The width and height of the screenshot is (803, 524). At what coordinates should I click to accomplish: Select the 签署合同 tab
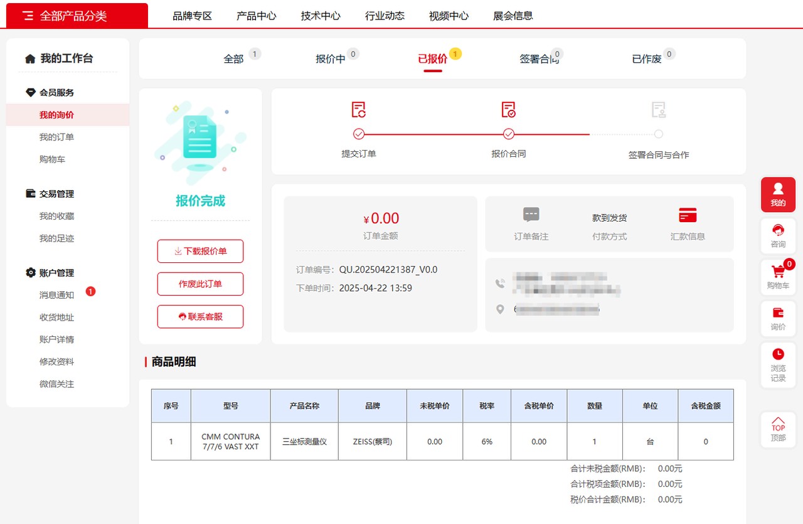click(x=539, y=59)
